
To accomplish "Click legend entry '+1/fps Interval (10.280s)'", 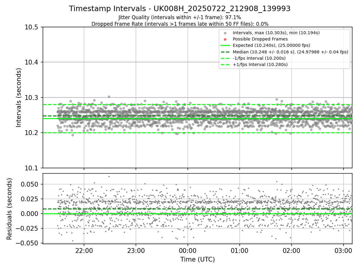I will (260, 64).
